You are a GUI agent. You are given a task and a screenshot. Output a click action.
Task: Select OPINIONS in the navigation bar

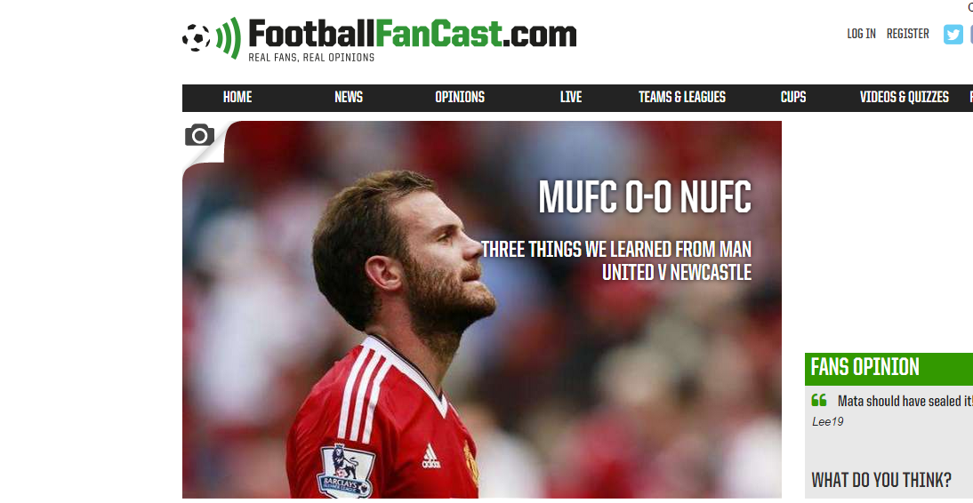[460, 98]
